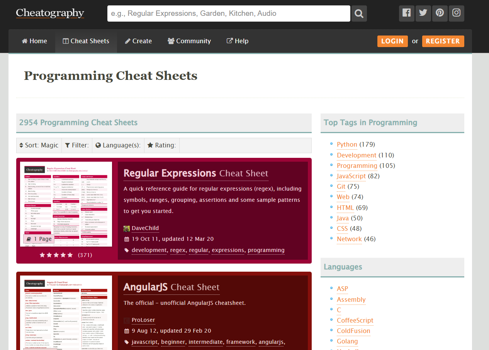This screenshot has height=350, width=489.
Task: Select the Programming top tag
Action: 357,166
